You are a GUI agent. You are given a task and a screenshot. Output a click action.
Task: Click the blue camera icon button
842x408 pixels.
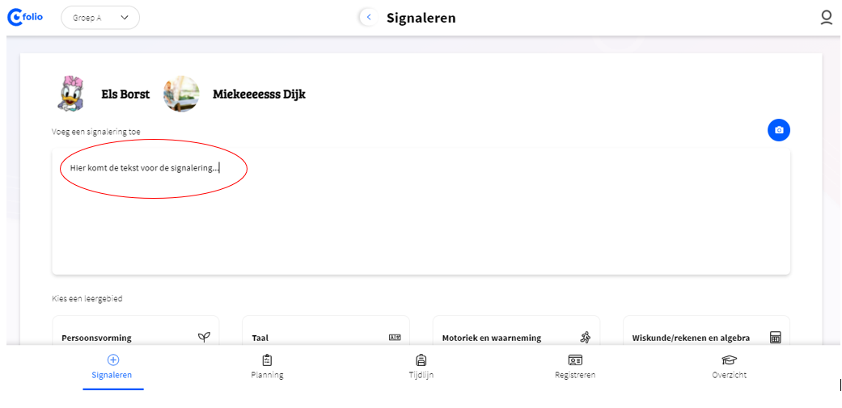click(x=779, y=130)
